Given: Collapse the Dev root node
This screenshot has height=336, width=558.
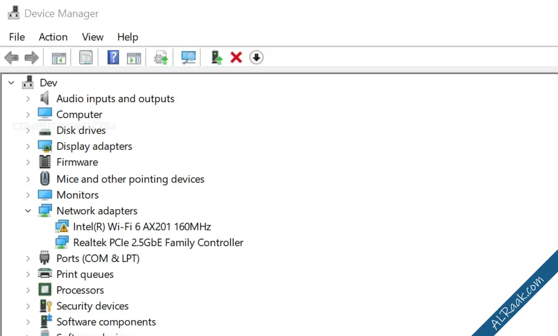Looking at the screenshot, I should click(11, 83).
